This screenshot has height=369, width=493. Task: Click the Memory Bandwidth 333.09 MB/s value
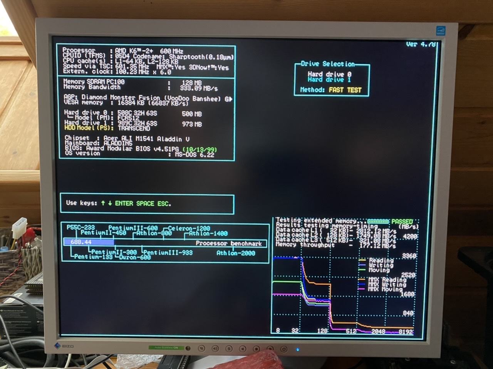pyautogui.click(x=199, y=88)
